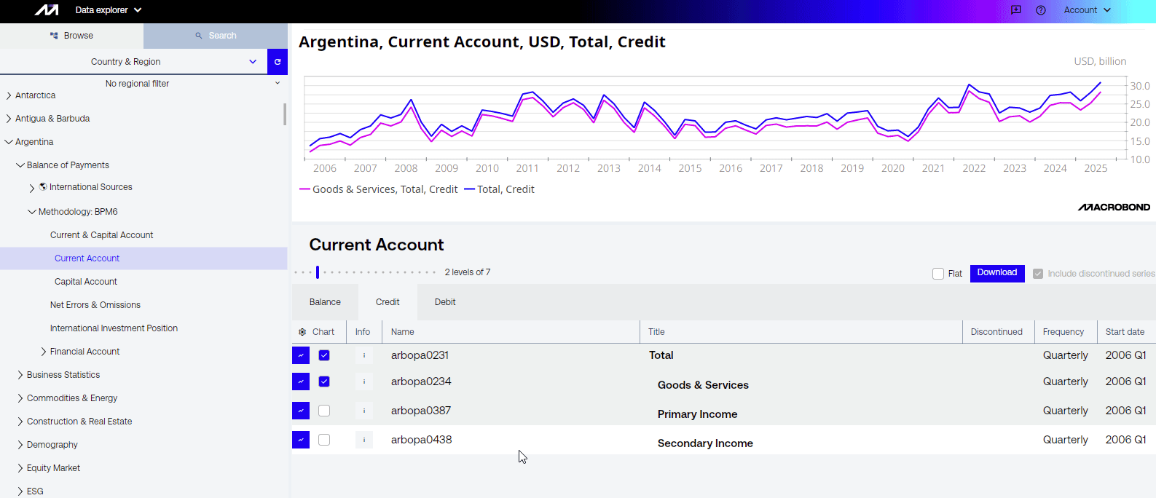This screenshot has width=1156, height=498.
Task: Open the Country & Region dropdown
Action: pos(135,62)
